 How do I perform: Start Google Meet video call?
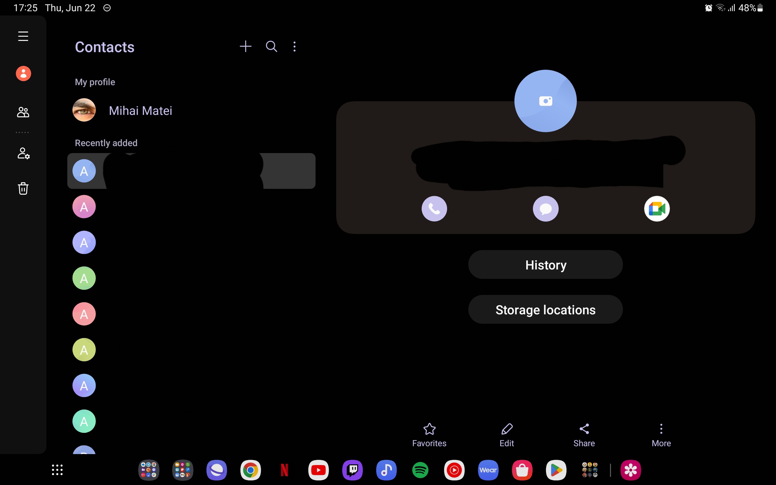coord(657,209)
